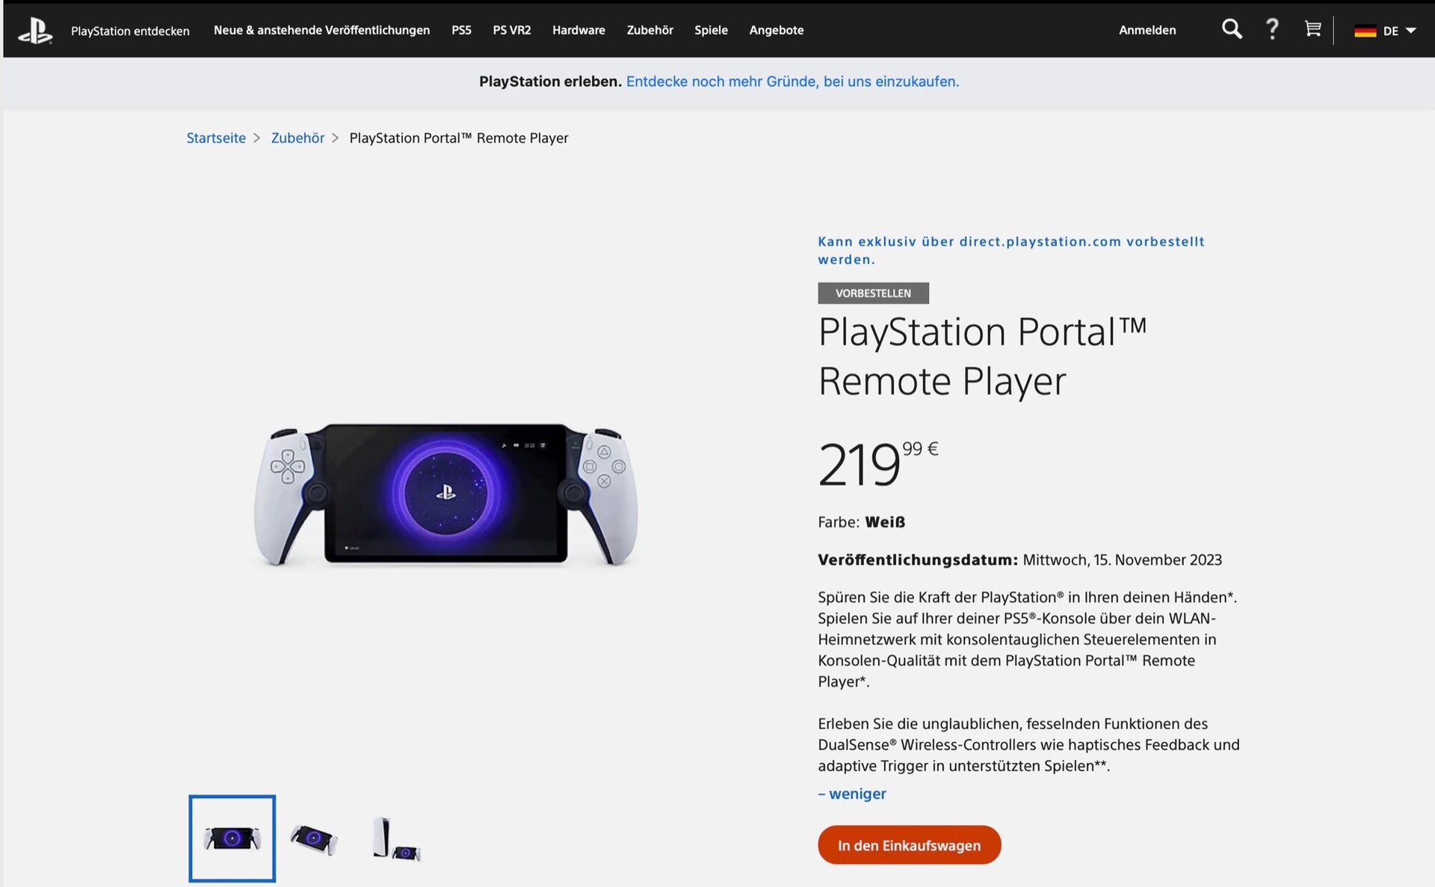Click In den Einkaufswagen button

click(909, 845)
